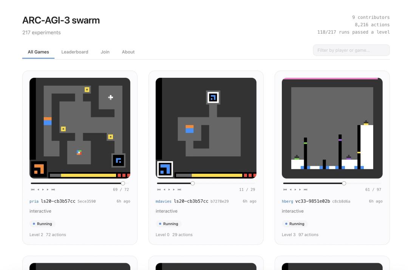Click the vc33-9851e02b game name
Viewport: 408px width, 270px height.
pyautogui.click(x=310, y=201)
